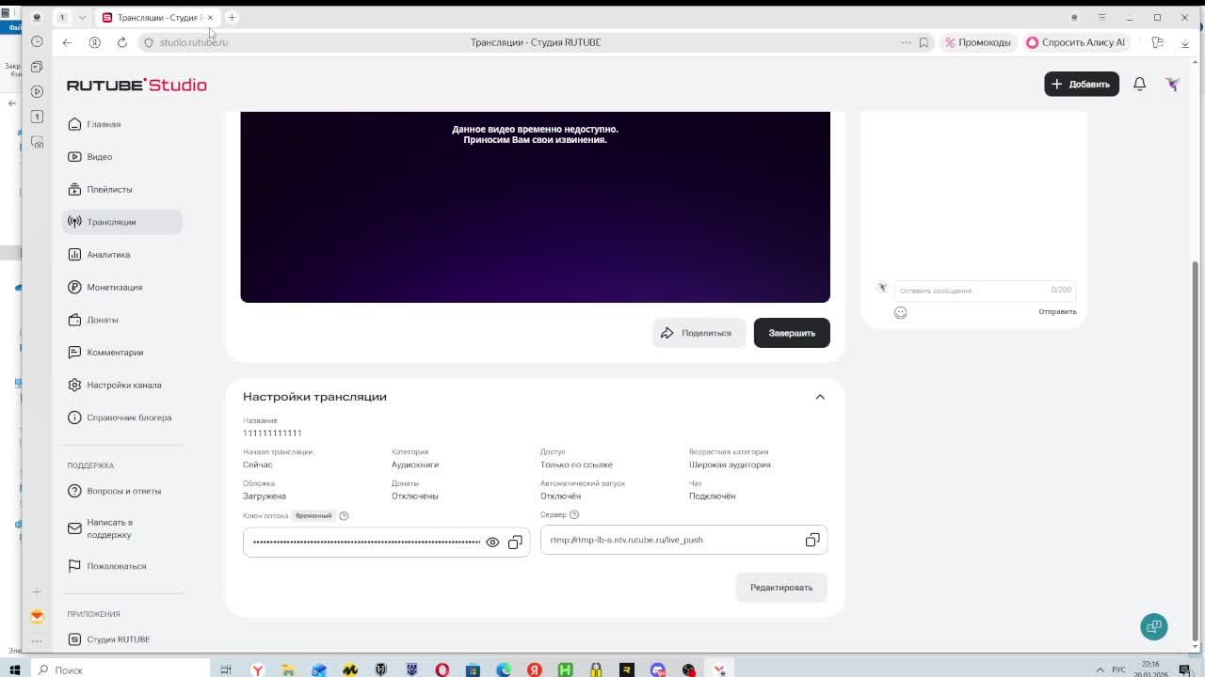Click the Windows taskbar search box
This screenshot has height=677, width=1205.
(121, 669)
